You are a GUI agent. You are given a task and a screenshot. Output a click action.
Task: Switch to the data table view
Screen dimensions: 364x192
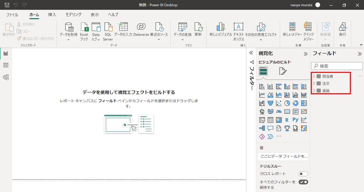(x=6, y=65)
